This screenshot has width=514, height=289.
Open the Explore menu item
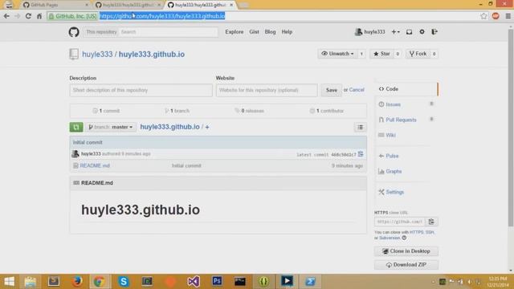click(x=234, y=32)
